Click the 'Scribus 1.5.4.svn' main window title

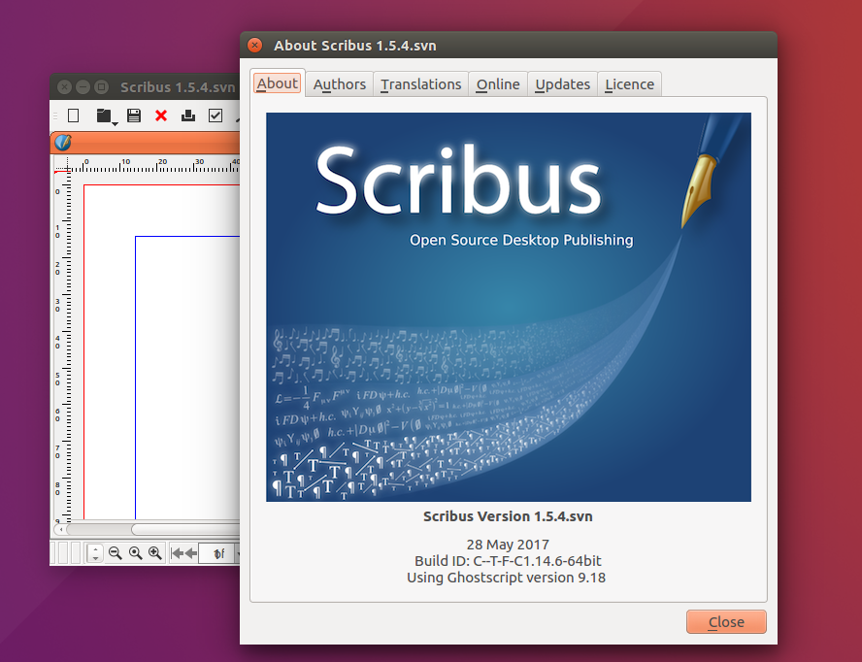click(x=178, y=86)
